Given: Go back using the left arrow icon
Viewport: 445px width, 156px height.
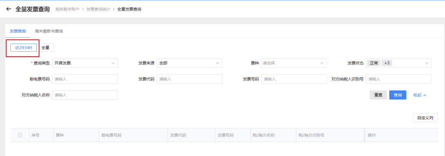Looking at the screenshot, I should pyautogui.click(x=9, y=9).
